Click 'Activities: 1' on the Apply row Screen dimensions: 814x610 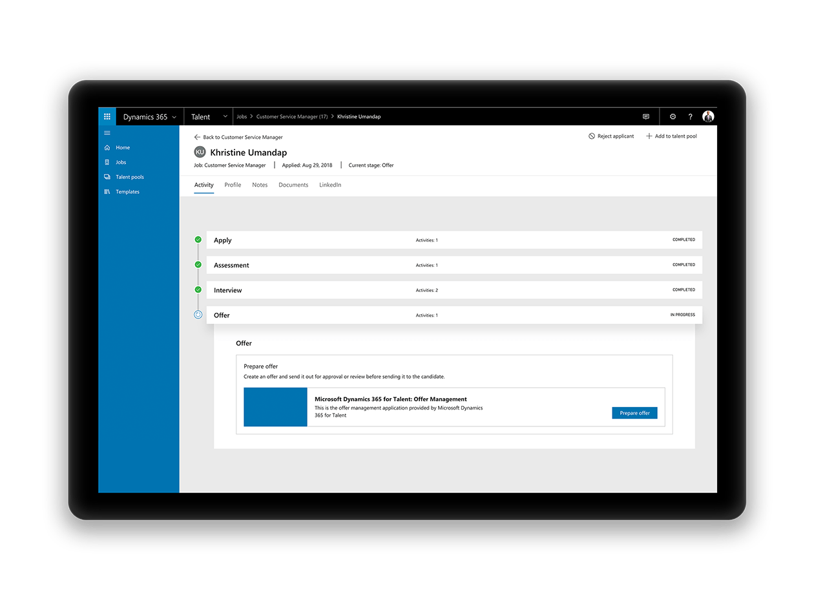point(427,240)
